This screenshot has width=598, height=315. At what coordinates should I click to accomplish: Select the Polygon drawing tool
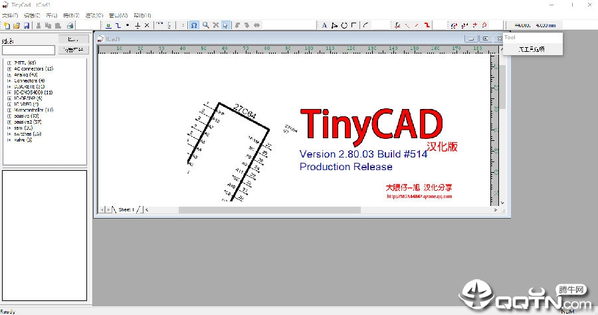tap(334, 25)
